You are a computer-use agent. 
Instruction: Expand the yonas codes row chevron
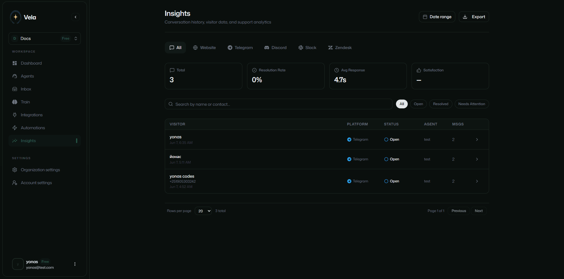477,181
